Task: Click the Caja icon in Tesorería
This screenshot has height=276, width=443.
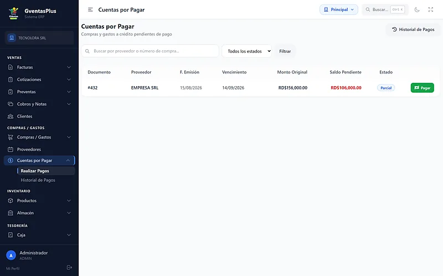Action: pyautogui.click(x=11, y=235)
